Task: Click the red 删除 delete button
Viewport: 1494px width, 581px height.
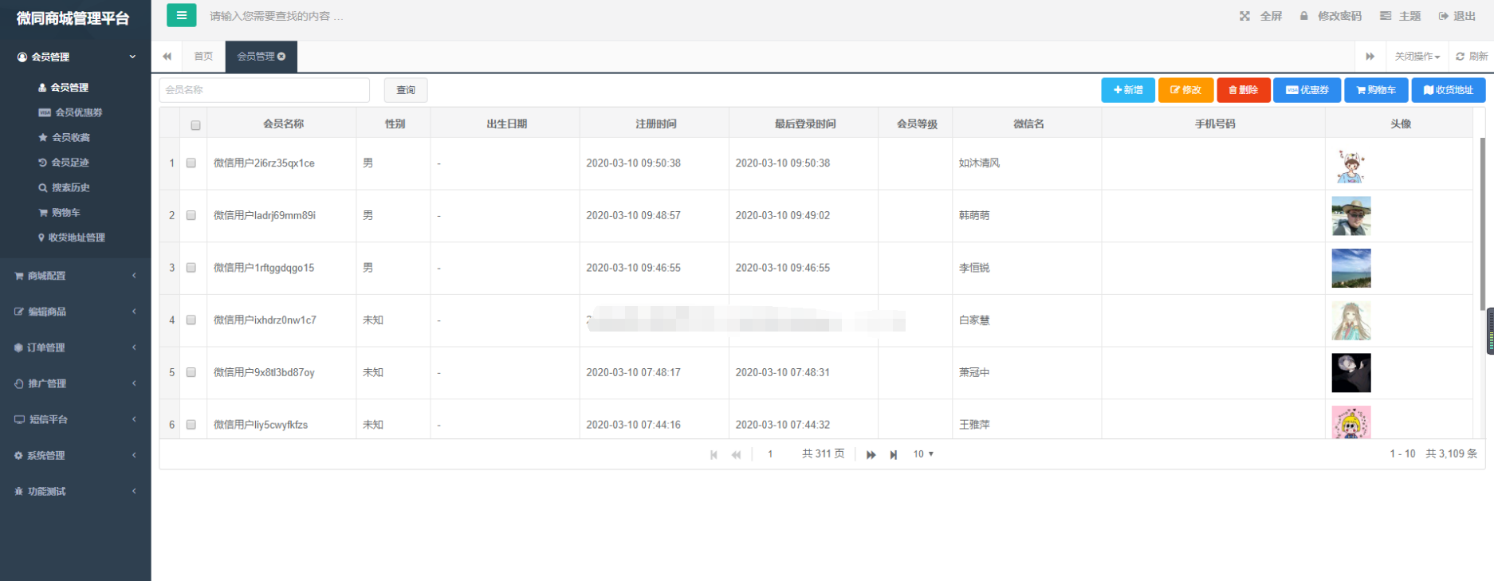Action: click(x=1244, y=90)
